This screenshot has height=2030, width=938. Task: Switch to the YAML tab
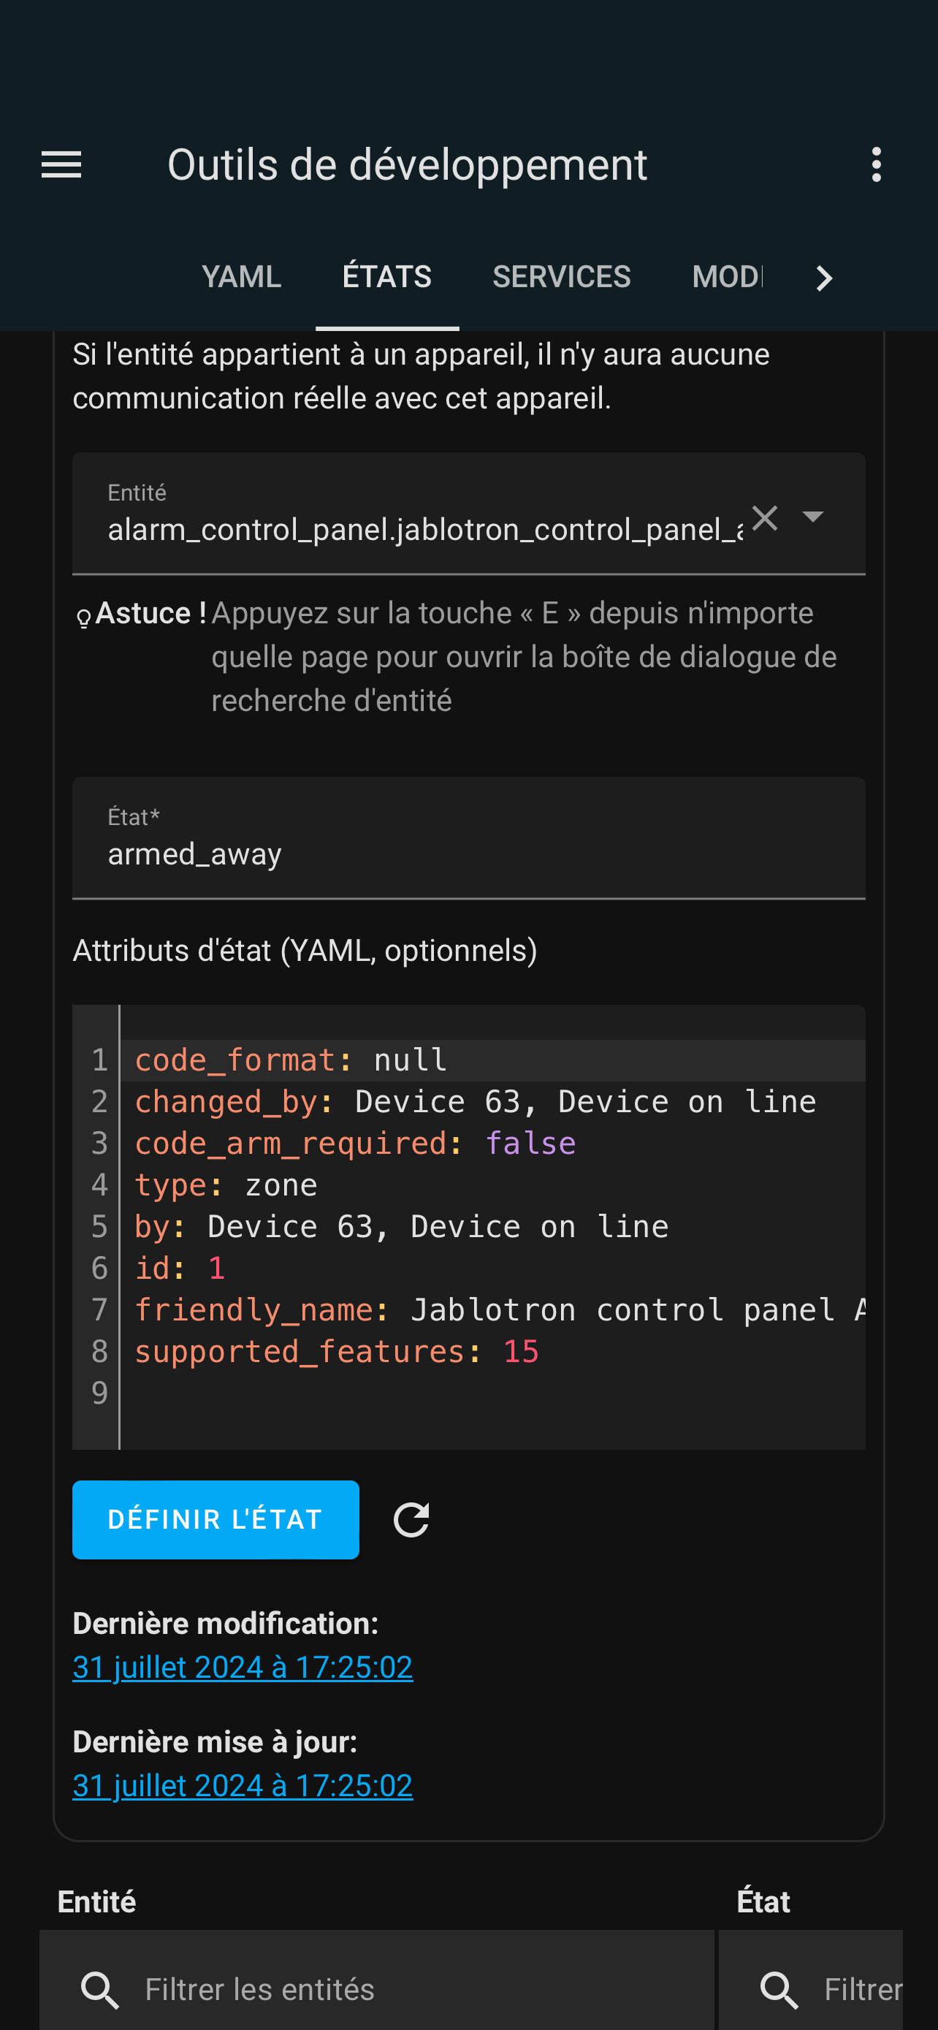[x=242, y=277]
